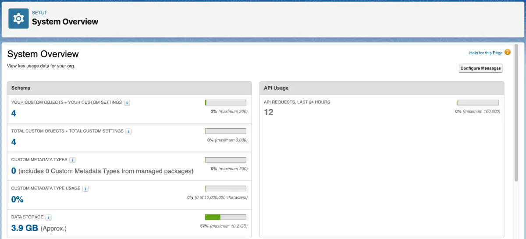Click info icon beside Total Custom Objects

pyautogui.click(x=128, y=131)
